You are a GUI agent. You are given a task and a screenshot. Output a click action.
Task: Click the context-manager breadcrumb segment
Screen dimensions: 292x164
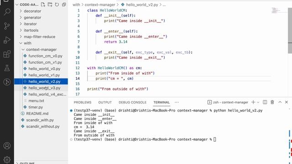coord(100,5)
